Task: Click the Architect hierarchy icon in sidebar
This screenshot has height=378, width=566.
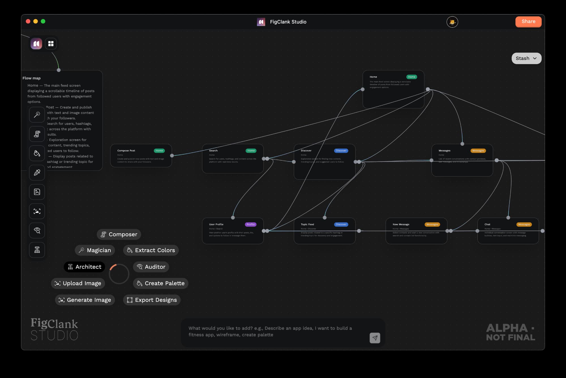Action: pos(37,250)
